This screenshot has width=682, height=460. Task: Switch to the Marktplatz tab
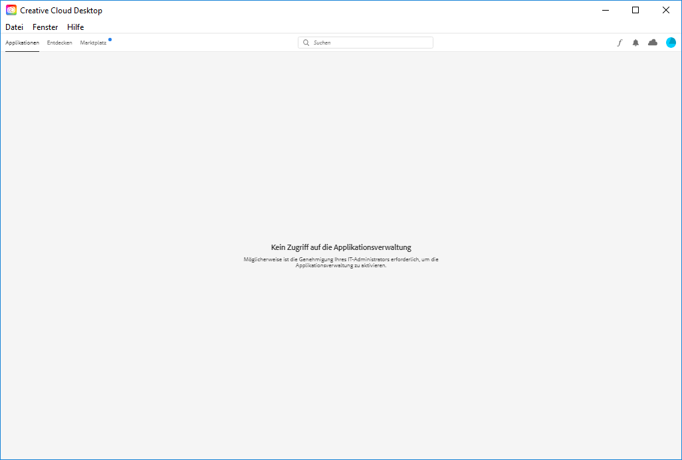(x=92, y=42)
